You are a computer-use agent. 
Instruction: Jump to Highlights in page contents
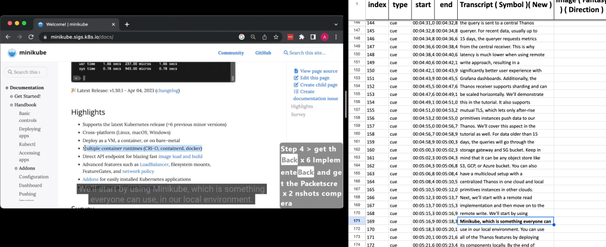302,107
